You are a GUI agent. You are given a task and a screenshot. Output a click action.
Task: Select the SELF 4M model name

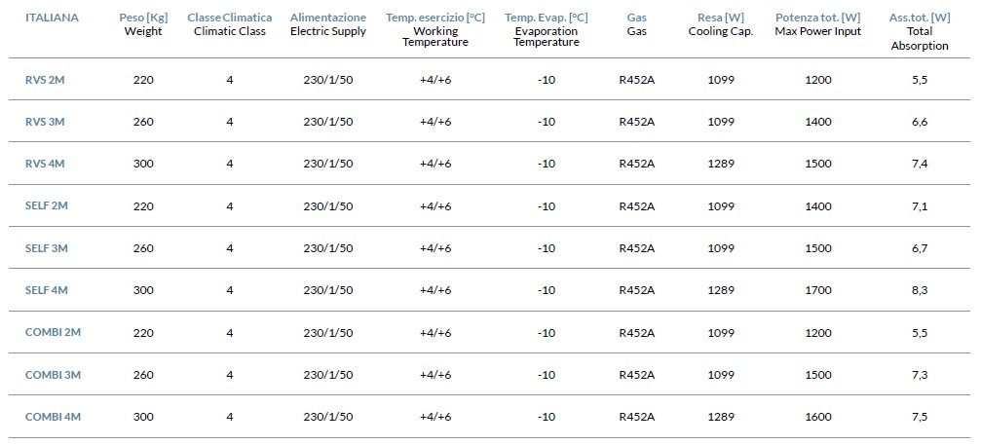(x=47, y=290)
